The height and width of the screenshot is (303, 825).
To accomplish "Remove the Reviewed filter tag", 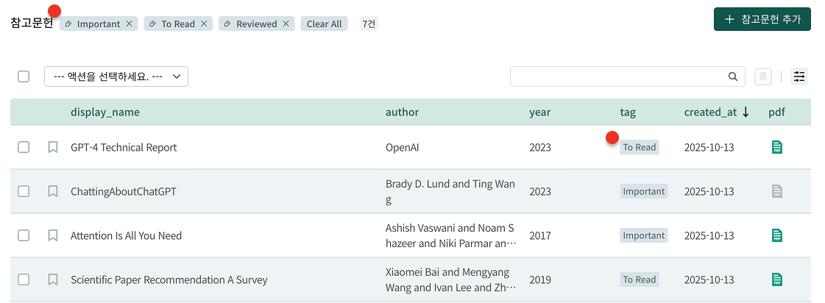I will click(286, 24).
